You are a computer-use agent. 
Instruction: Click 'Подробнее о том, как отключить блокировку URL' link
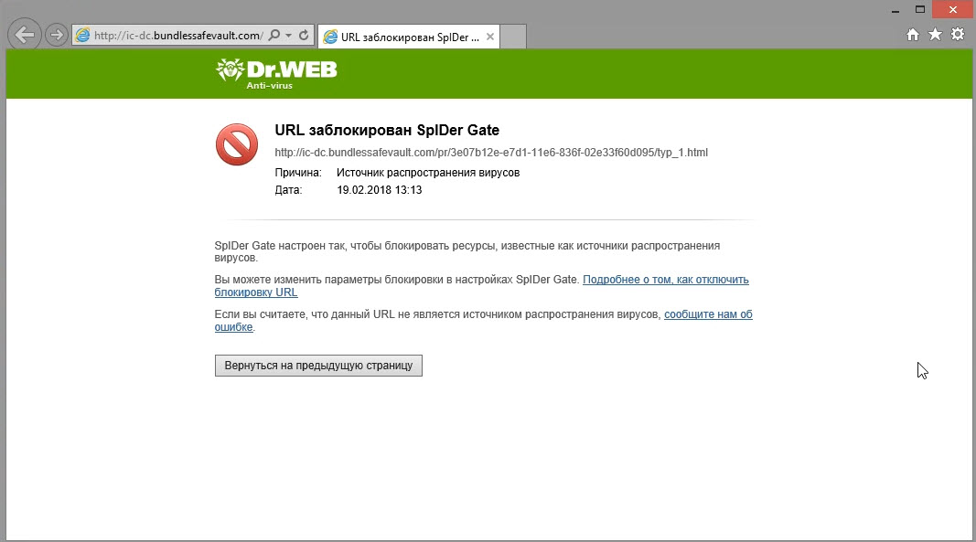tap(482, 285)
